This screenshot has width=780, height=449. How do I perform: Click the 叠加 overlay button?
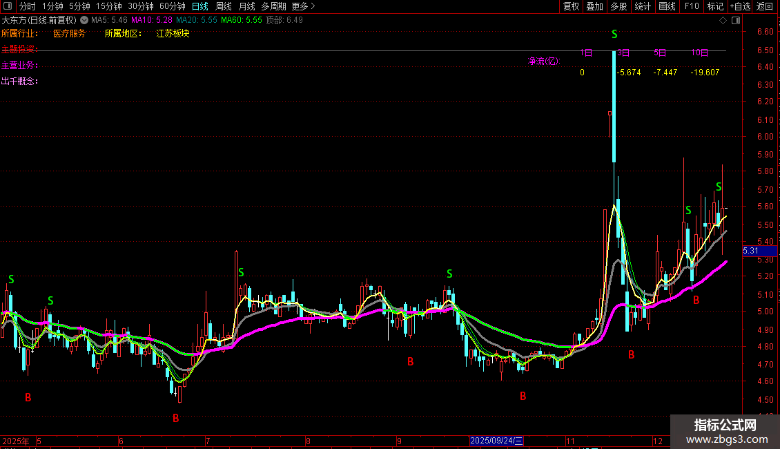coord(594,6)
